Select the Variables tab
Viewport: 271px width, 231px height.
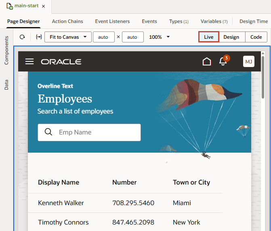[x=214, y=21]
